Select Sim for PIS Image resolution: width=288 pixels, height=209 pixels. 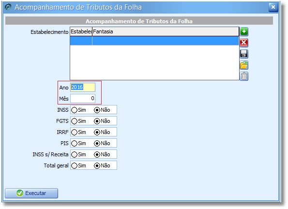click(74, 143)
